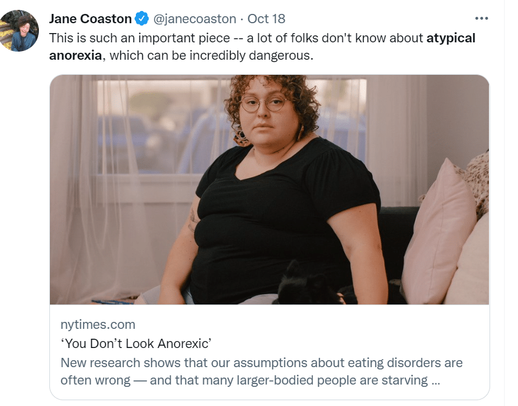Click the nytimes.com domain label
Screen dimensions: 518x406
coord(98,325)
